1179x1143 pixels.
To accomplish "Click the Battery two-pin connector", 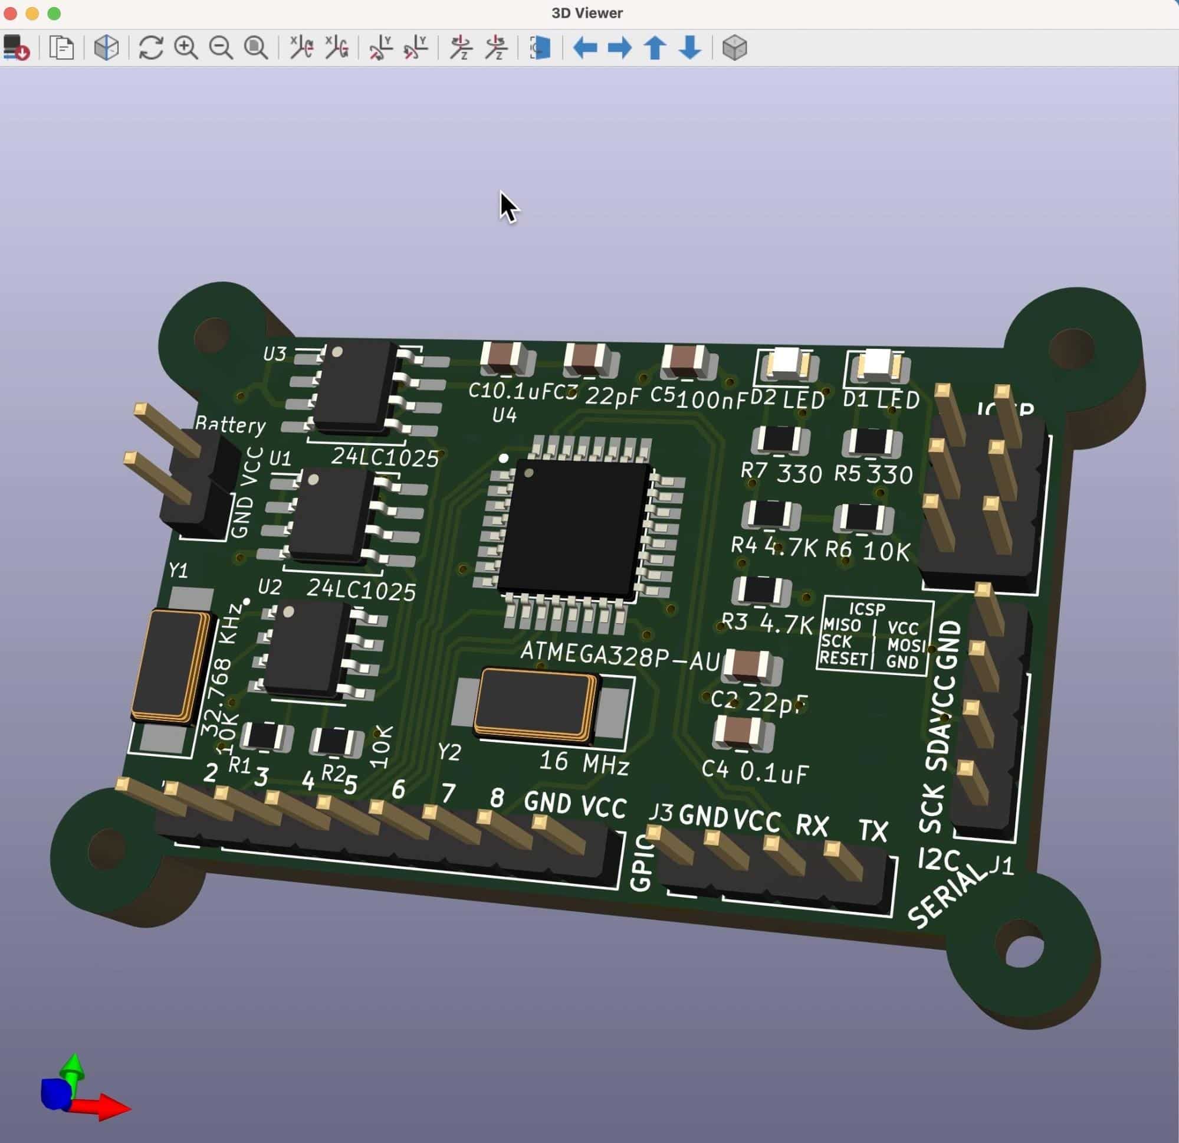I will (x=184, y=470).
